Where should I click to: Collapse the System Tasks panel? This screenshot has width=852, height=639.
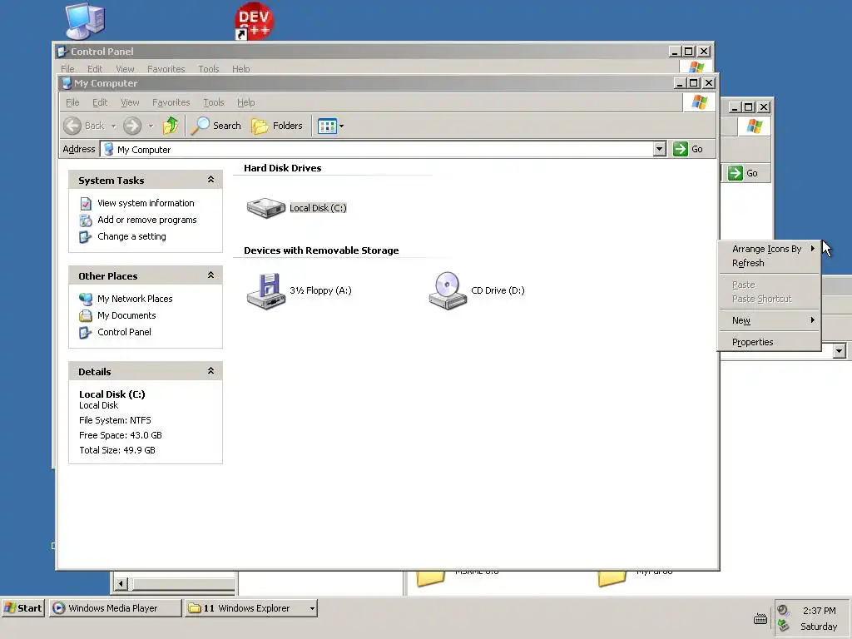pos(211,180)
